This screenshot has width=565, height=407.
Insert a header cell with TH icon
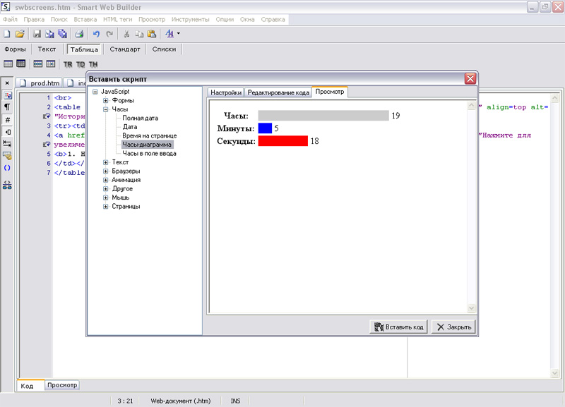tap(93, 64)
